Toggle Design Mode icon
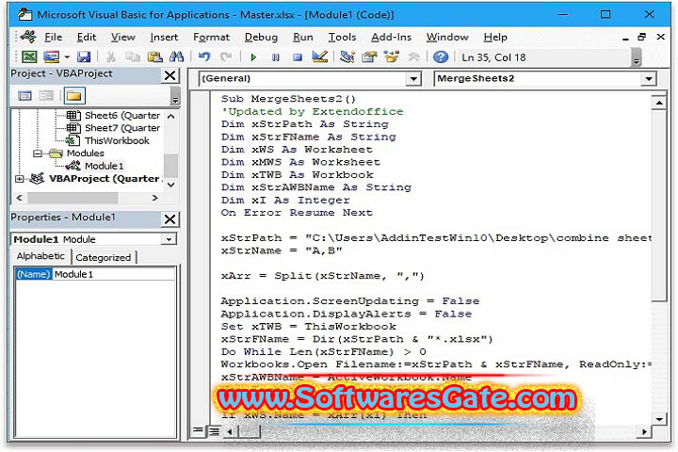The height and width of the screenshot is (452, 678). (320, 57)
